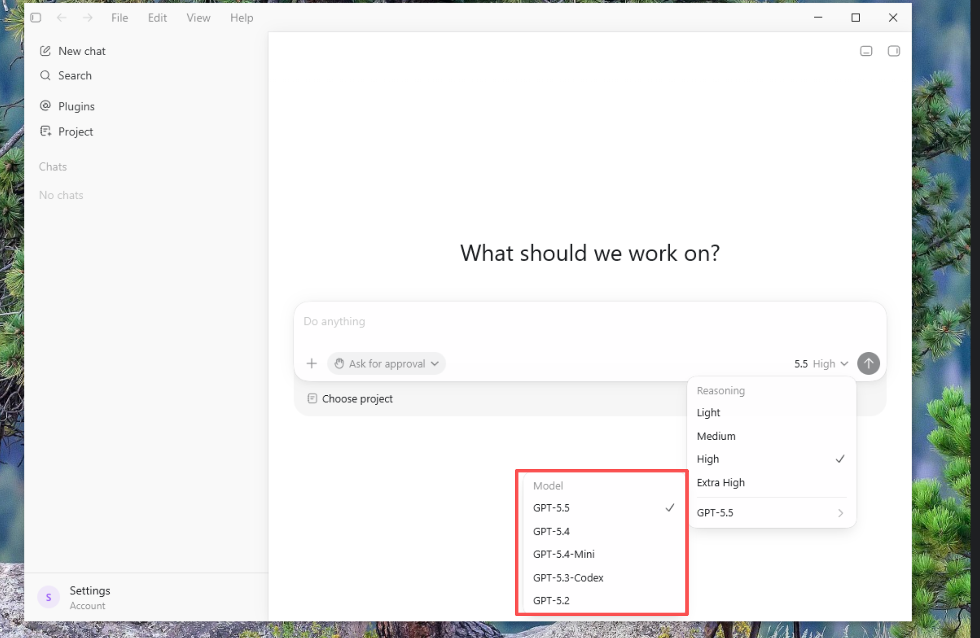Open the Edit menu
Image resolution: width=980 pixels, height=638 pixels.
(157, 18)
